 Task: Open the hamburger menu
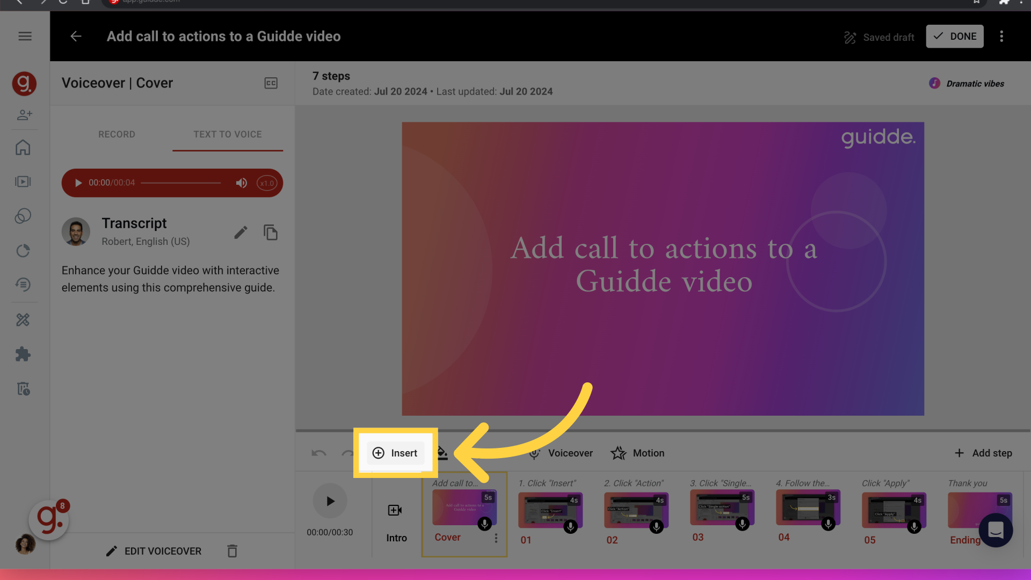25,37
